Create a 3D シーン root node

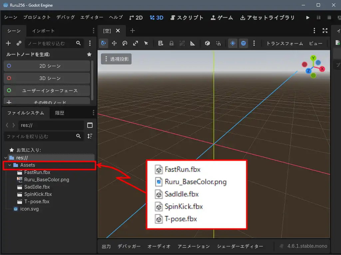[47, 78]
